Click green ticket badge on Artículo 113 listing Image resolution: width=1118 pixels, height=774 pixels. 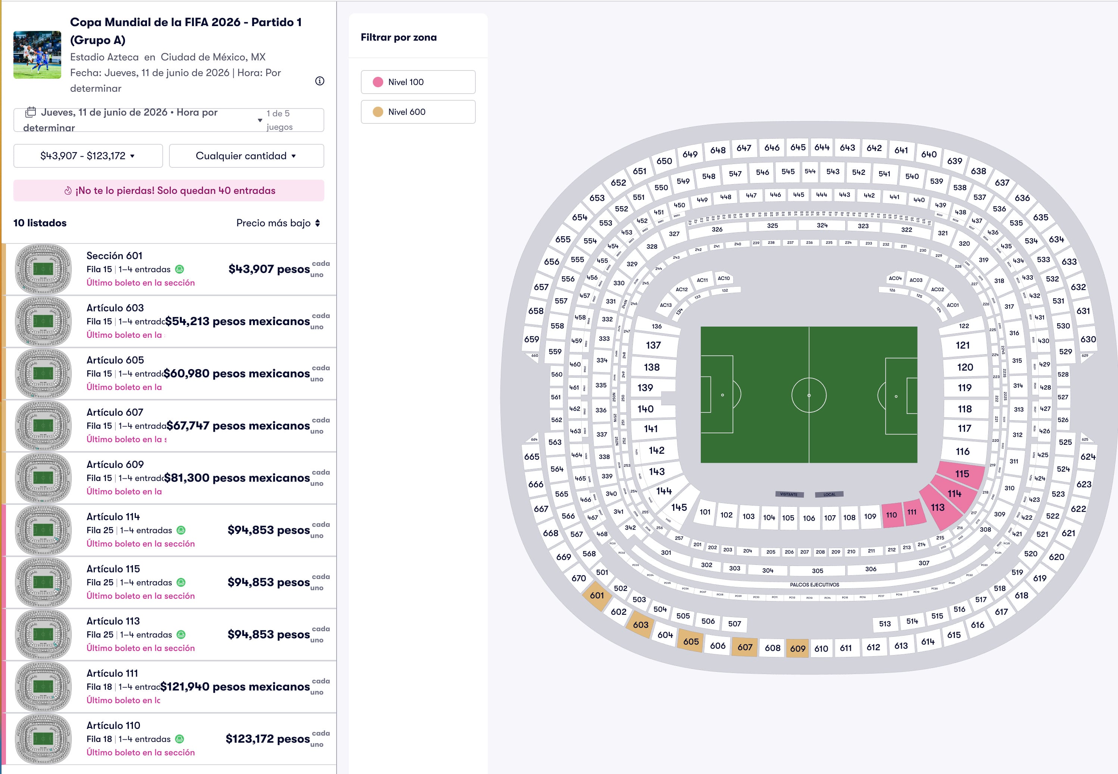[181, 634]
